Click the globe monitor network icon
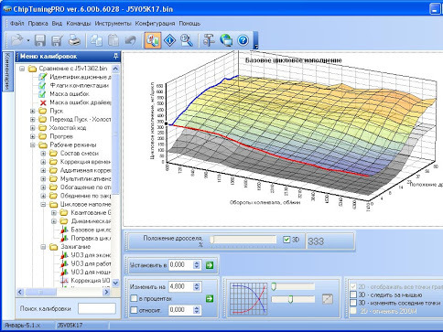The image size is (443, 332). [226, 40]
